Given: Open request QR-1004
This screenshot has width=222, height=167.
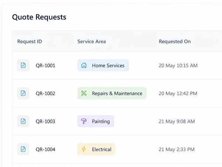Looking at the screenshot, I should pos(45,149).
